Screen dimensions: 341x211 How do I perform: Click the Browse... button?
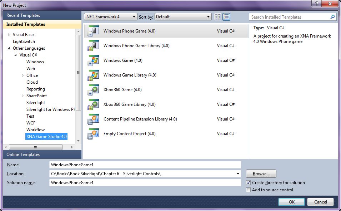[x=261, y=174]
